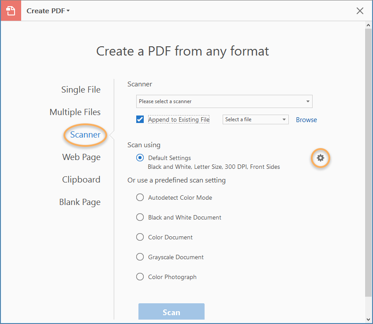Pick the Color Document preset
Image resolution: width=373 pixels, height=324 pixels.
tap(140, 237)
